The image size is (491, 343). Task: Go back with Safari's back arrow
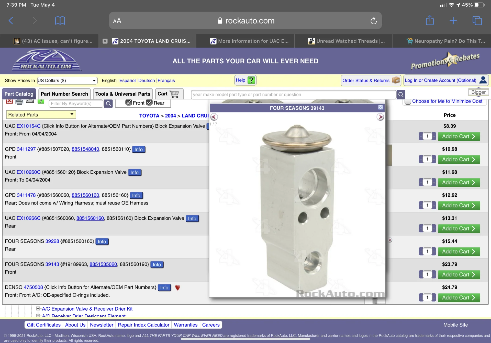click(11, 20)
